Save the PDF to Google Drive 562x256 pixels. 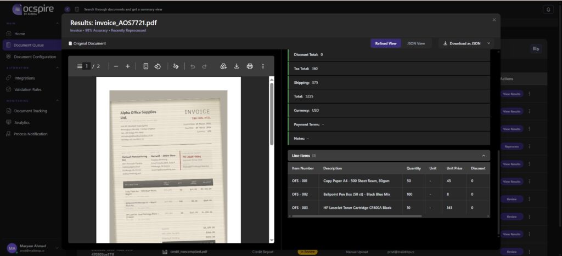coord(223,66)
